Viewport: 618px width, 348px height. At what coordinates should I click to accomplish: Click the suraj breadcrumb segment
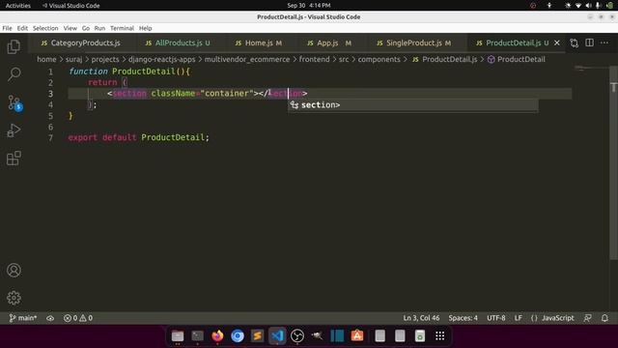[73, 59]
